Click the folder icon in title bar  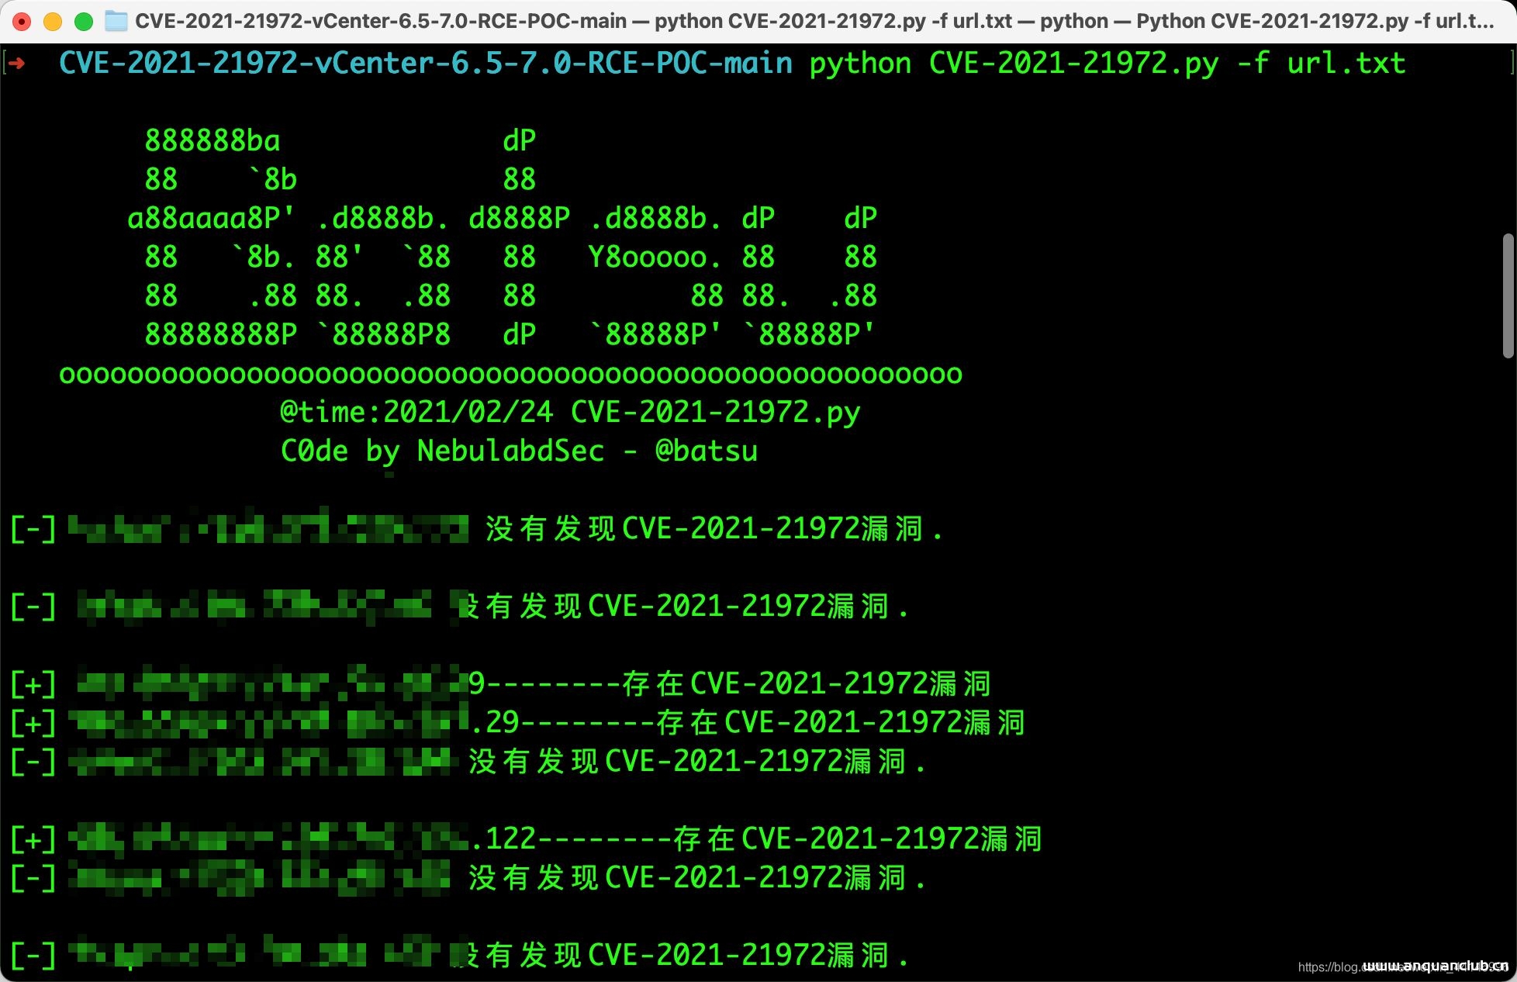(x=116, y=21)
